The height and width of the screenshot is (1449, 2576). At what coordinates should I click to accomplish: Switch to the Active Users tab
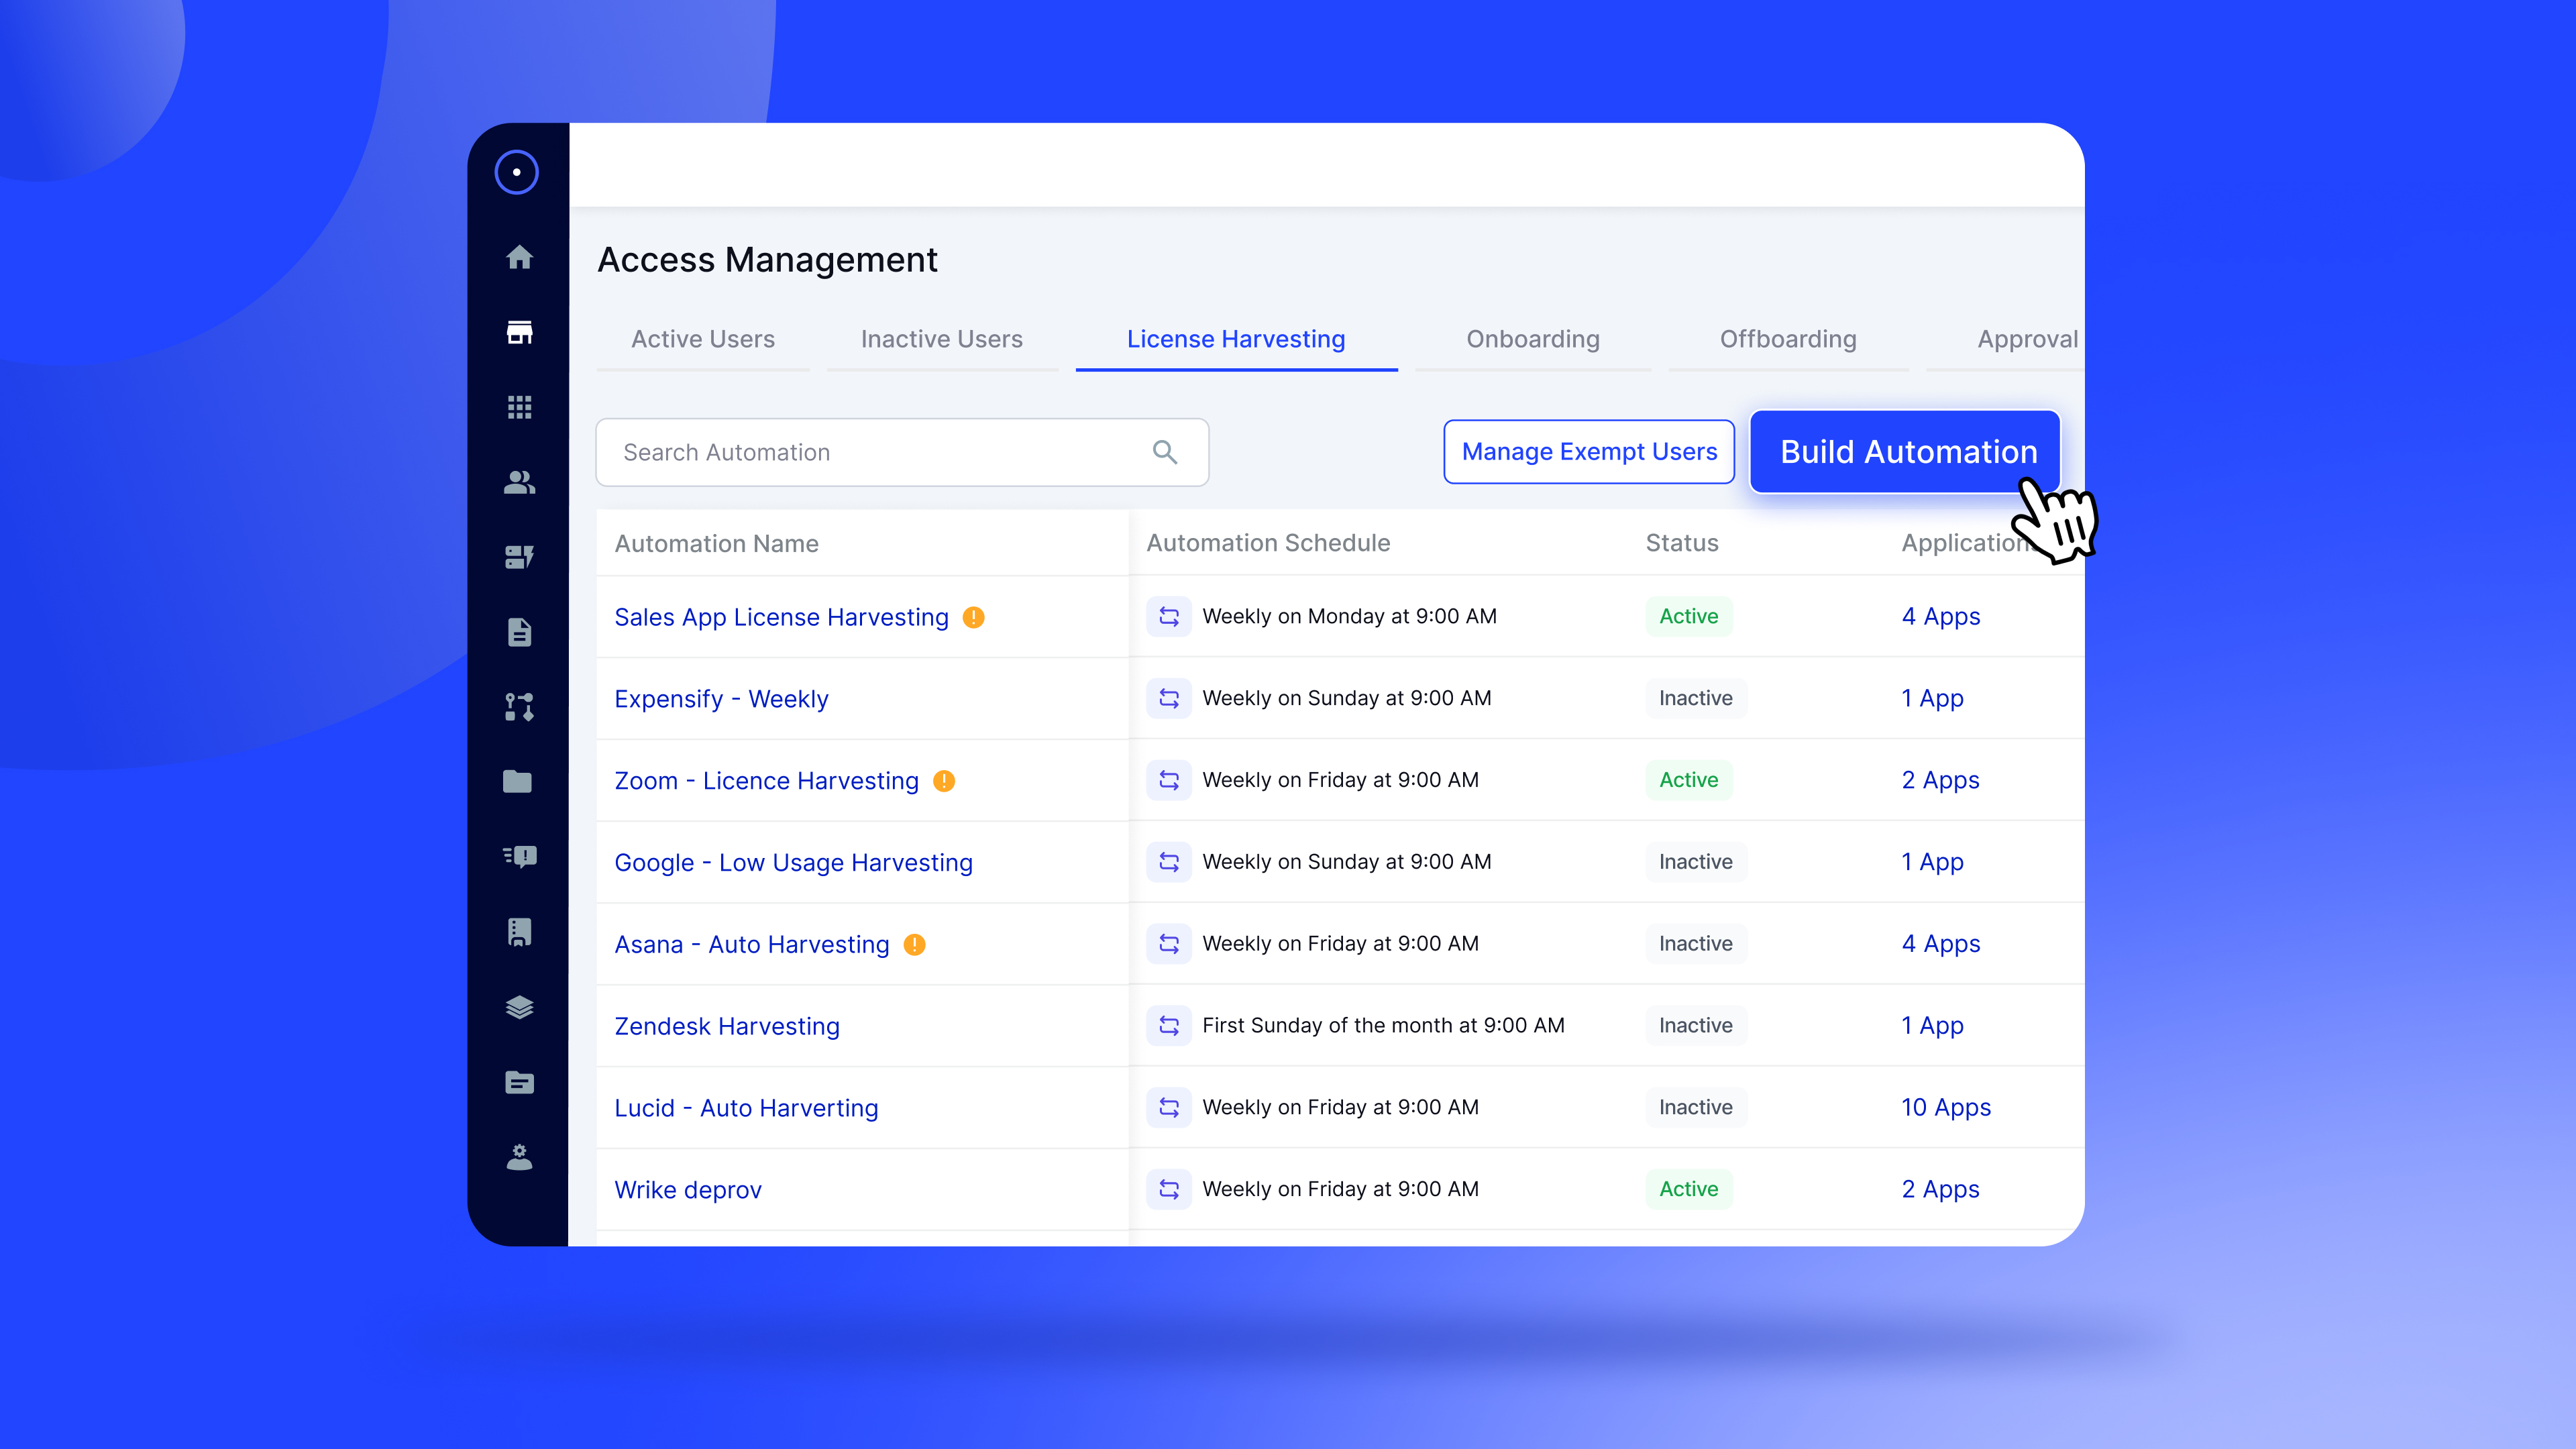tap(703, 340)
